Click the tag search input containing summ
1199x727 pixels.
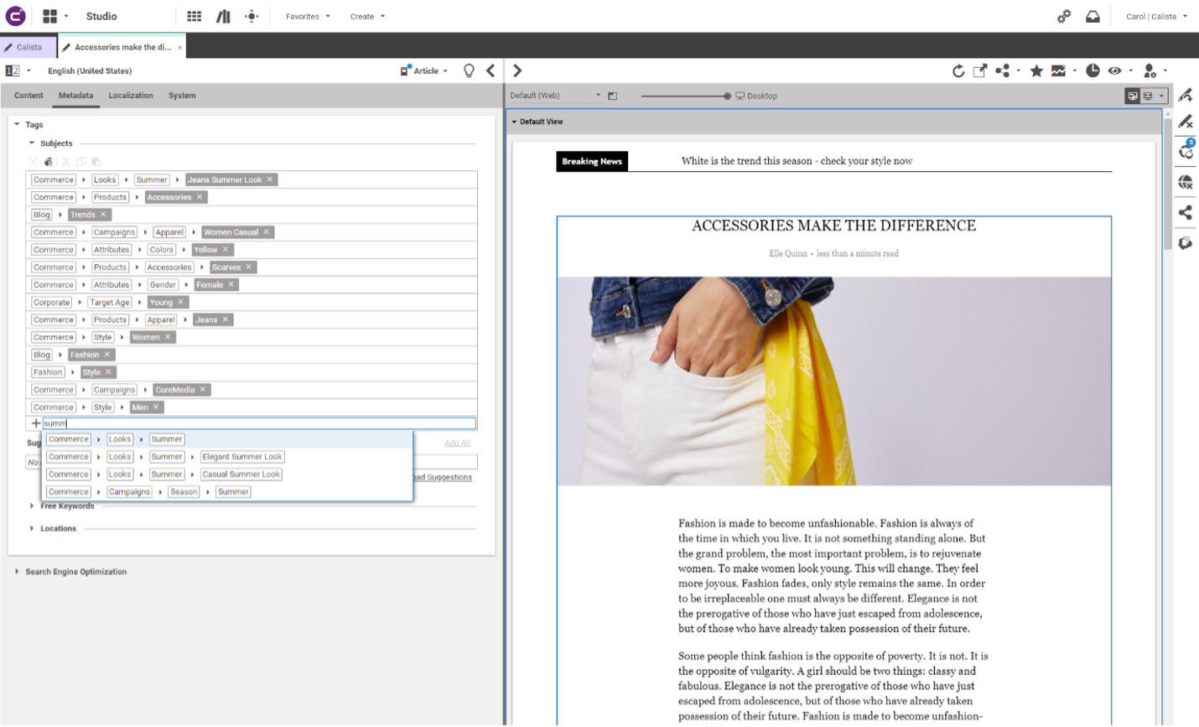[259, 423]
